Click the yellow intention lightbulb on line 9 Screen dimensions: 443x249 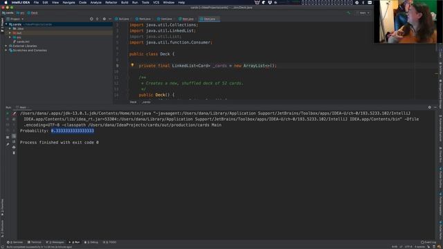coord(132,65)
